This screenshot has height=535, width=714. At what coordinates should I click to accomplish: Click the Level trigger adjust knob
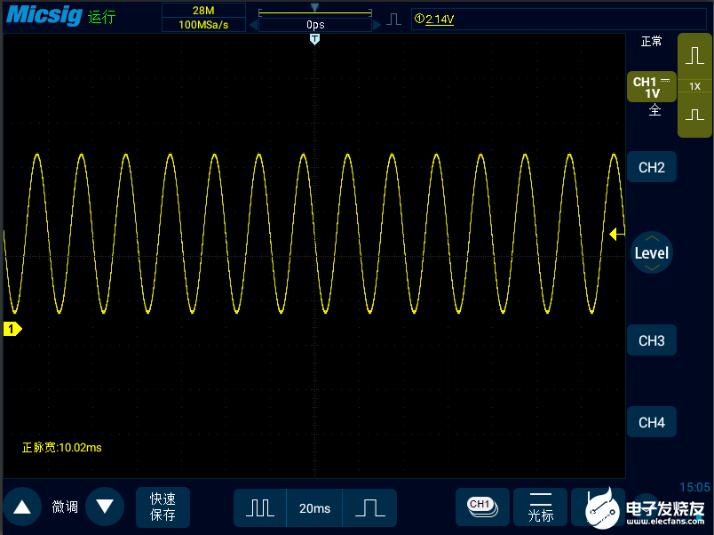coord(652,253)
